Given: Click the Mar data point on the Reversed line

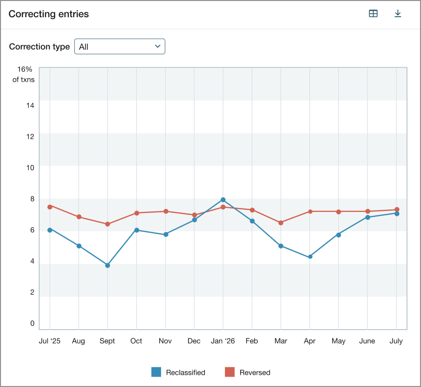Looking at the screenshot, I should [281, 222].
